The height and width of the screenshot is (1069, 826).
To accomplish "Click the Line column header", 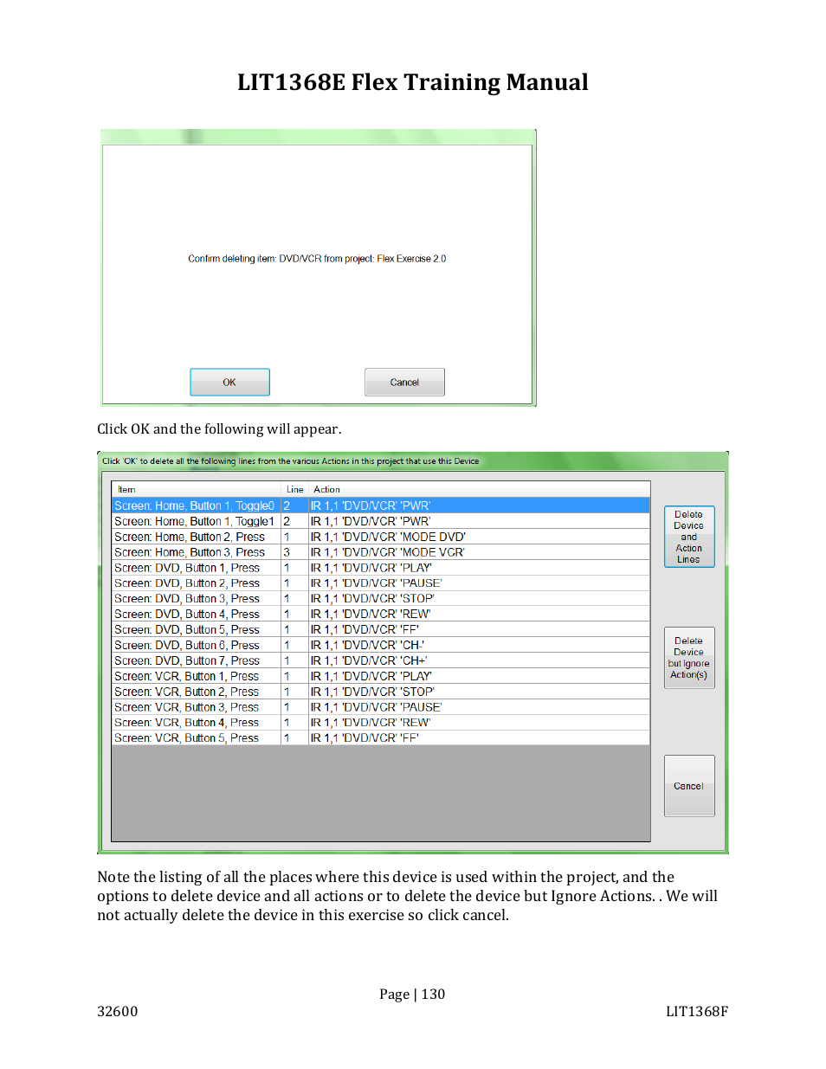I will pyautogui.click(x=295, y=490).
